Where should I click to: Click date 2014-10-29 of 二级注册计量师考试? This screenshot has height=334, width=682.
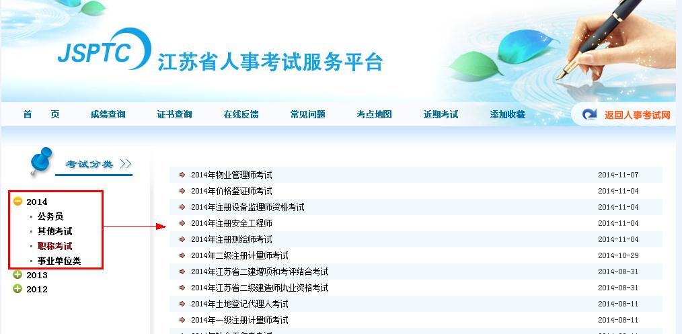[618, 255]
